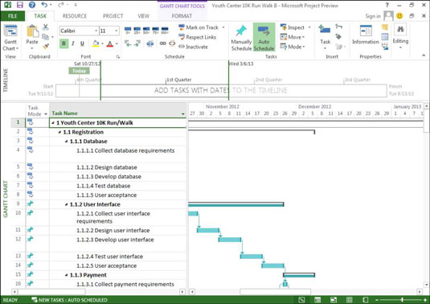Open the Task Name column filter arrow
430x304 pixels.
click(x=183, y=113)
